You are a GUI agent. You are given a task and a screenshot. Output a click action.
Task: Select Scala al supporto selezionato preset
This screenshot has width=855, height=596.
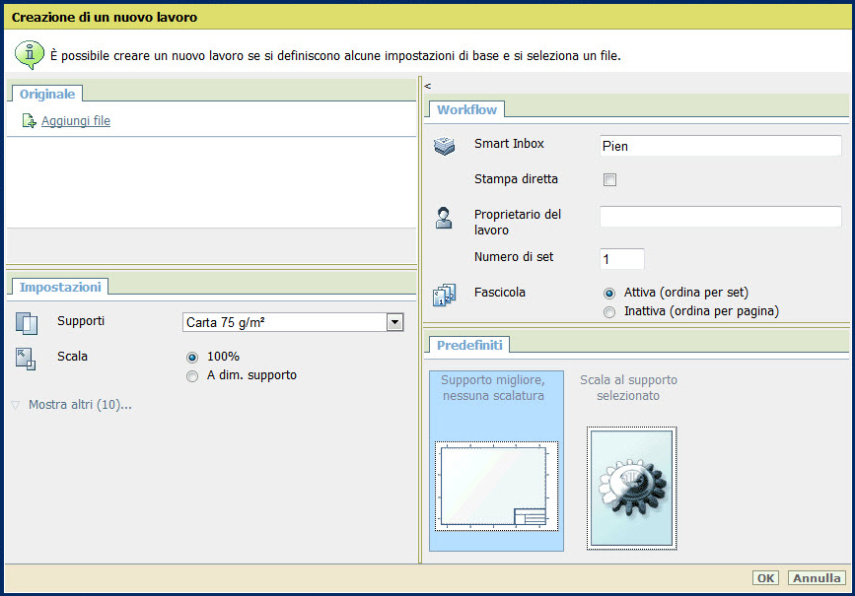pos(631,463)
